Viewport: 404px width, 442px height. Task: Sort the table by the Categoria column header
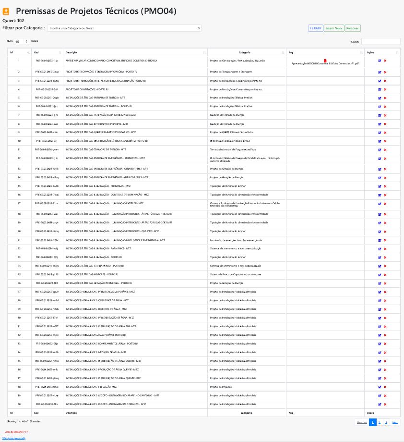(x=246, y=52)
